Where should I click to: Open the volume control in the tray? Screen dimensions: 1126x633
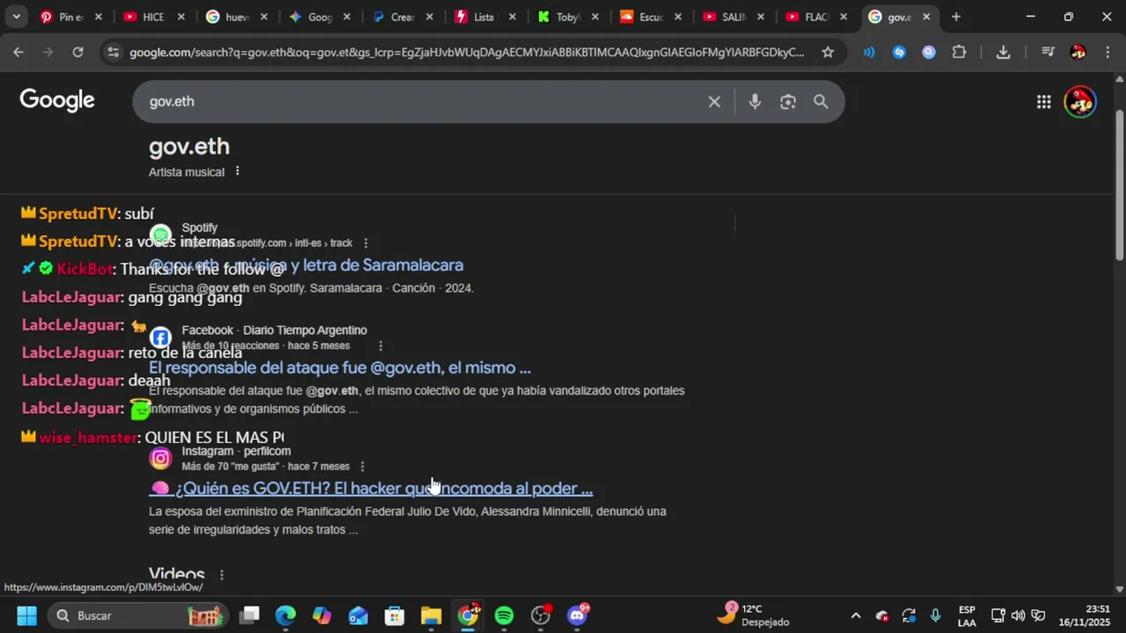[x=1018, y=615]
